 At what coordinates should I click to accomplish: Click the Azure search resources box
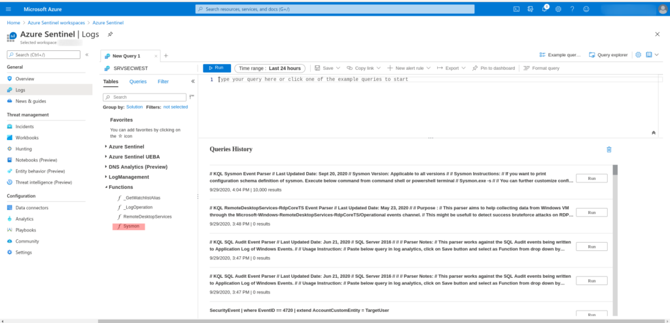(334, 9)
